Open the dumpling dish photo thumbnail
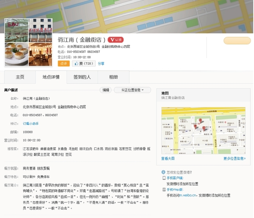Viewport: 254px width, 218px height. pyautogui.click(x=16, y=54)
